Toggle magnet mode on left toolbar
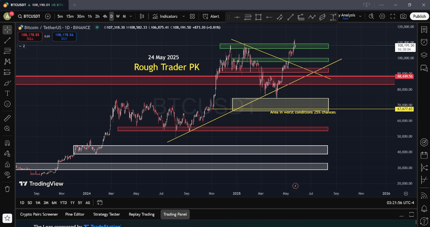 click(x=7, y=143)
